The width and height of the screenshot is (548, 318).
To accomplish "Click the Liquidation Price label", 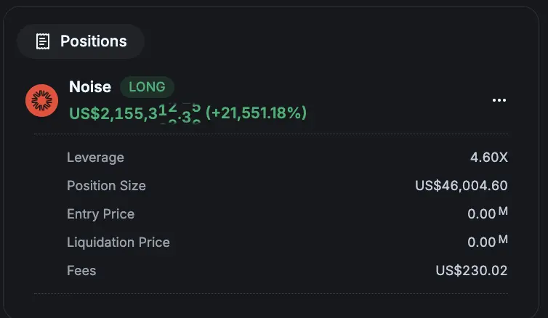I will 118,242.
